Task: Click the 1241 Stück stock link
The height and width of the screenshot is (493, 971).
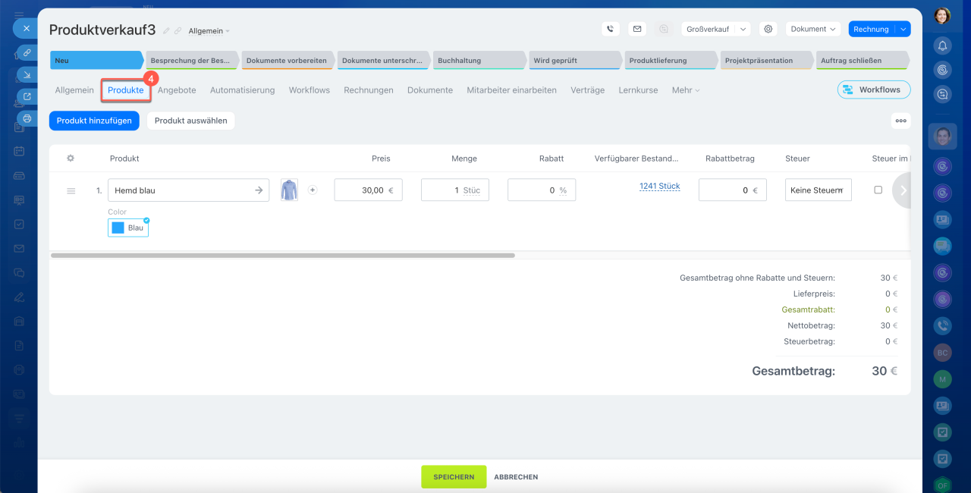Action: (x=659, y=187)
